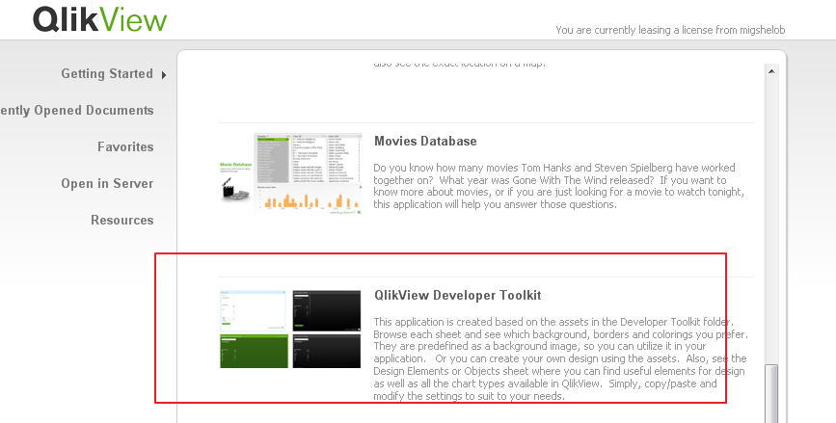Open the Getting Started menu item
This screenshot has height=423, width=836.
click(x=107, y=73)
